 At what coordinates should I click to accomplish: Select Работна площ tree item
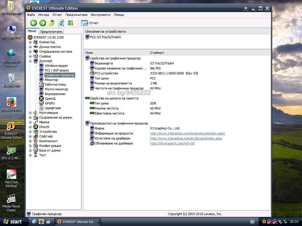click(55, 84)
